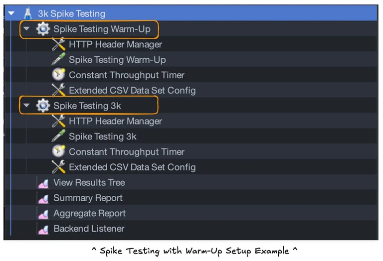Click the 3k Spike Testing flask icon
This screenshot has width=383, height=261.
(28, 13)
